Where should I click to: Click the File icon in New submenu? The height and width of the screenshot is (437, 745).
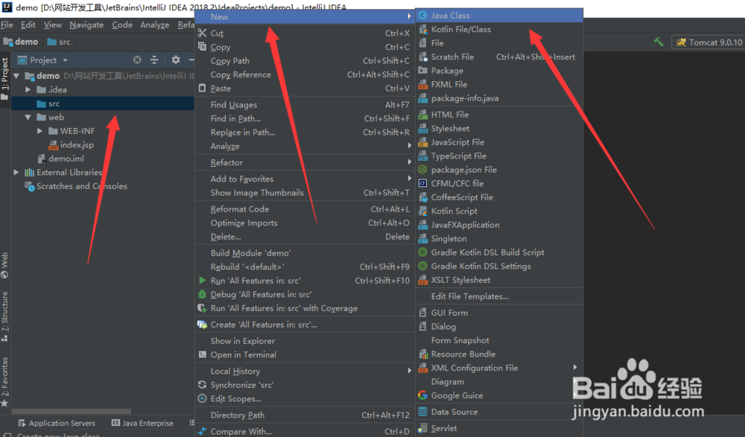pos(422,43)
